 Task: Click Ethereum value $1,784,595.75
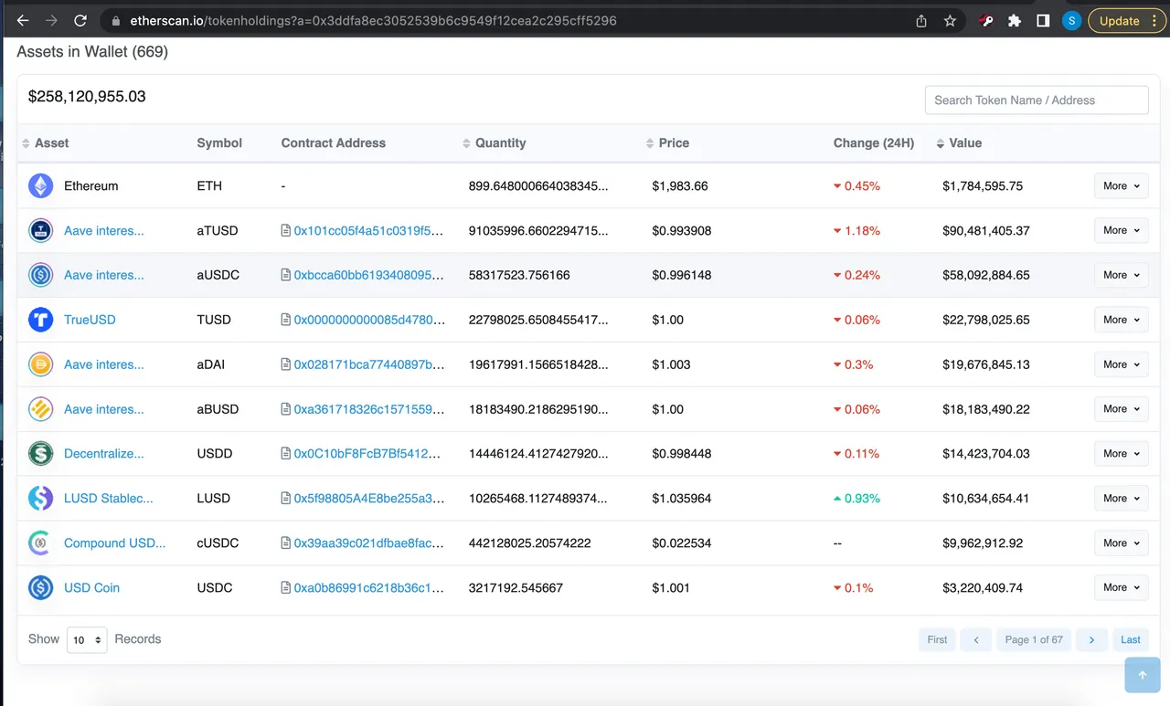(983, 186)
